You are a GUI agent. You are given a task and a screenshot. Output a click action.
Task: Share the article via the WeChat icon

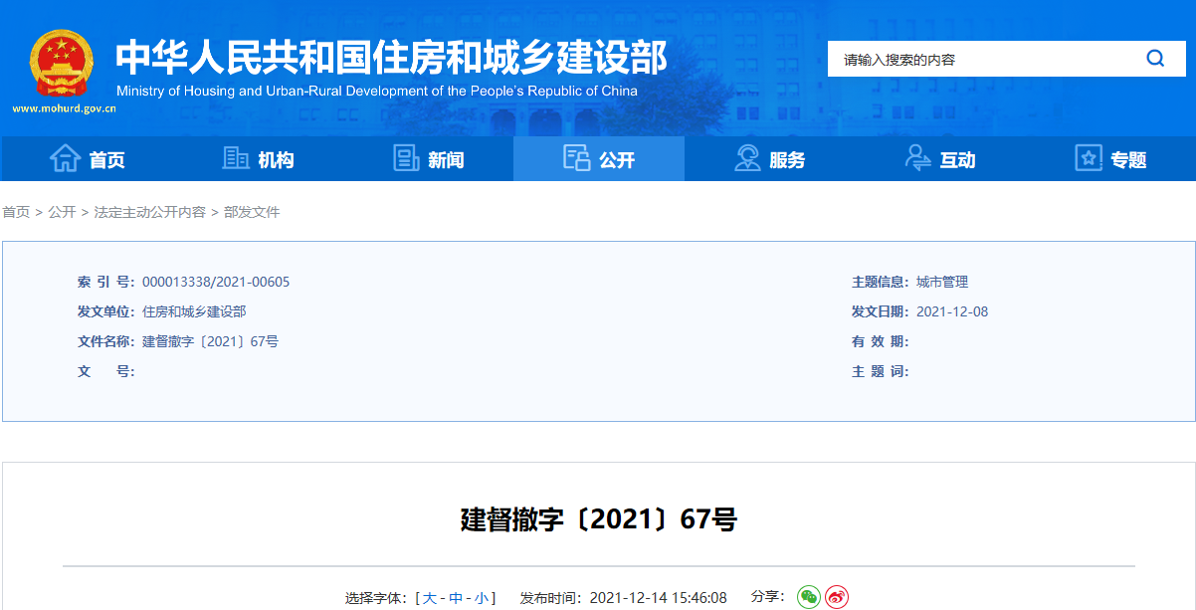tap(808, 597)
